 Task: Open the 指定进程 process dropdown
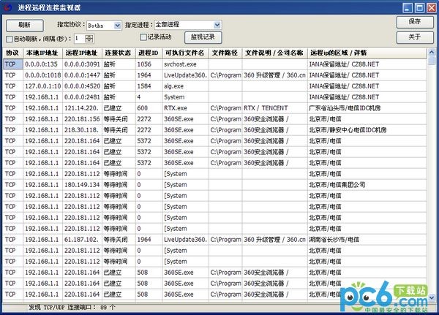(x=217, y=25)
